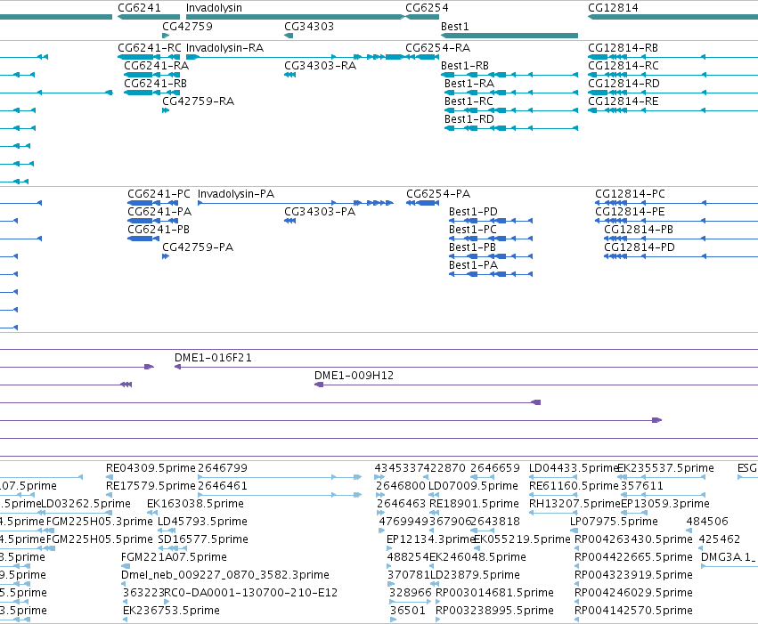Click the Best1-RB transcript label
Screen dimensions: 758x624
pyautogui.click(x=465, y=66)
